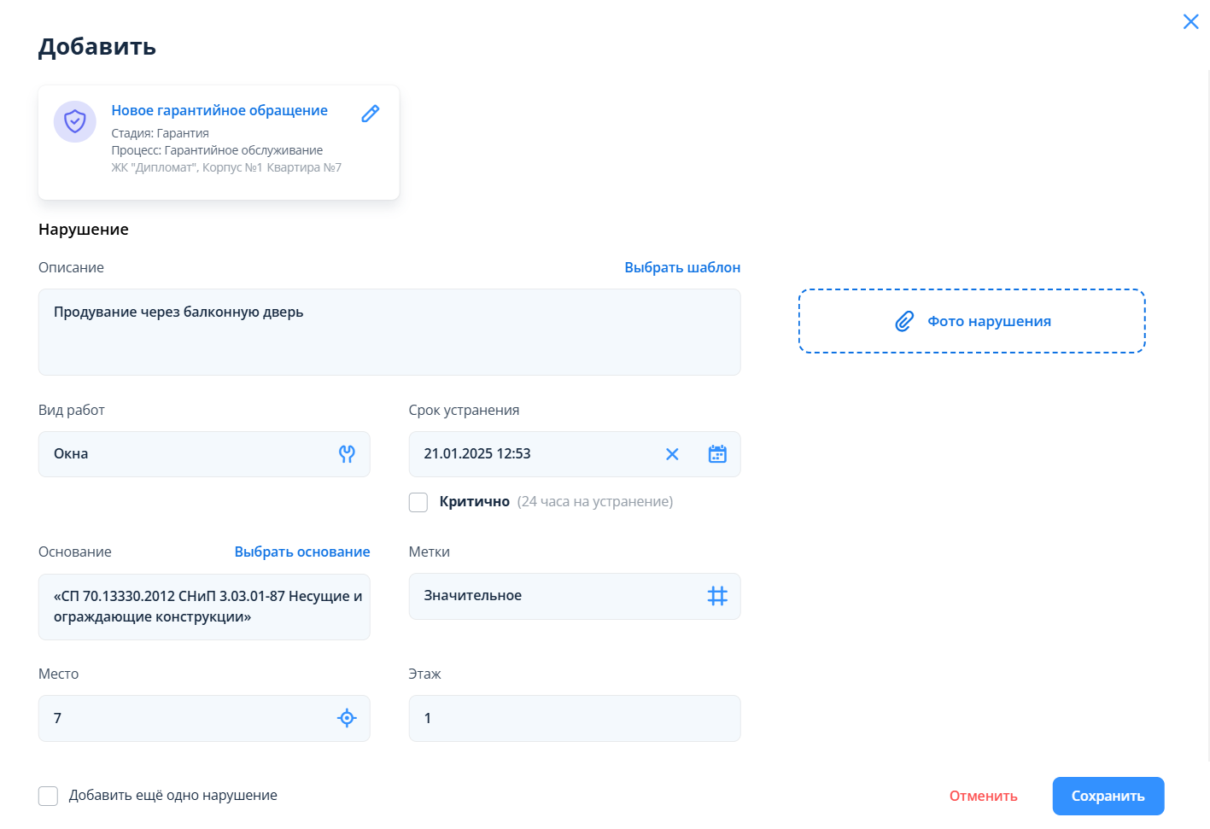Open the Новое гарантийное обращение title link
Image resolution: width=1210 pixels, height=829 pixels.
pyautogui.click(x=219, y=110)
